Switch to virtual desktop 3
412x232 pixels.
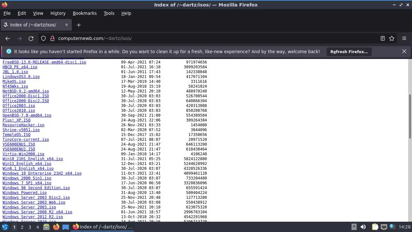coord(30,227)
